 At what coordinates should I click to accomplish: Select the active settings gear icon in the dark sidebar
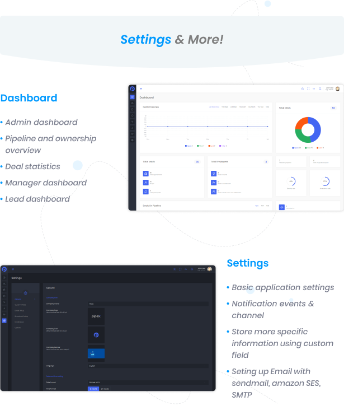coord(4,320)
